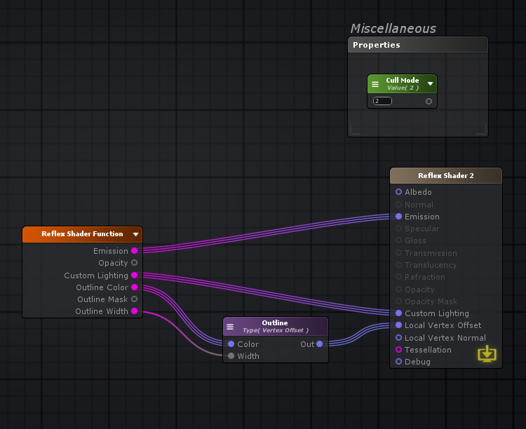Click the Miscellaneous group label
This screenshot has height=429, width=526.
[393, 29]
